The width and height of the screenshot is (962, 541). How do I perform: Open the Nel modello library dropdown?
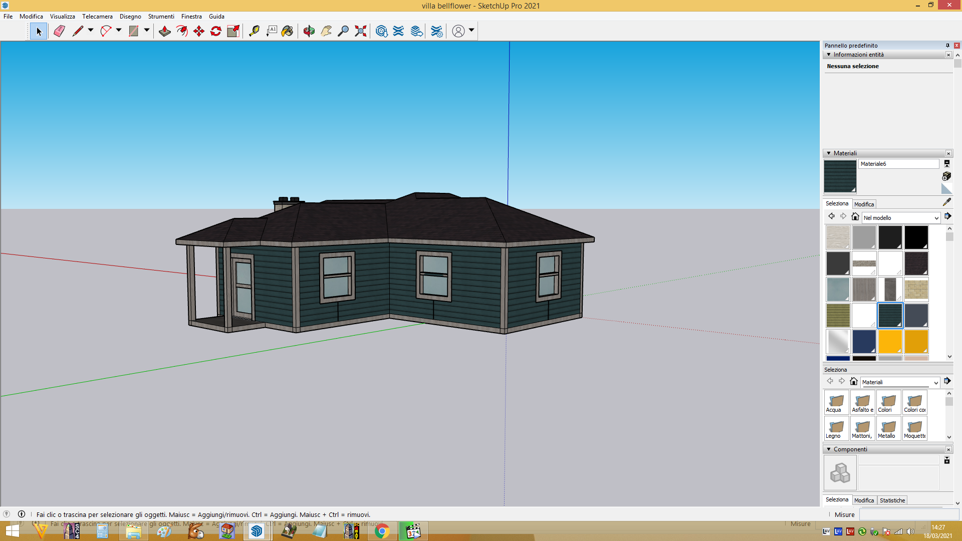point(901,218)
